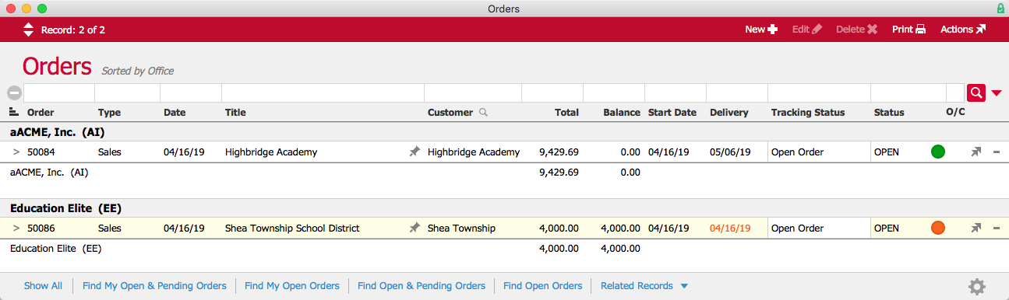Sort by the Customer column header
The image size is (1009, 300).
[x=450, y=113]
